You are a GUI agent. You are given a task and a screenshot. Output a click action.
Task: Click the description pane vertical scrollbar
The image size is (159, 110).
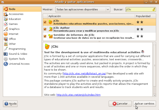click(154, 69)
